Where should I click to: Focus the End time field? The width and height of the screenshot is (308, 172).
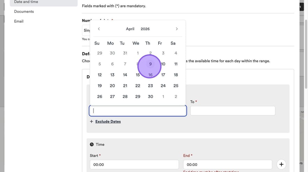click(228, 164)
